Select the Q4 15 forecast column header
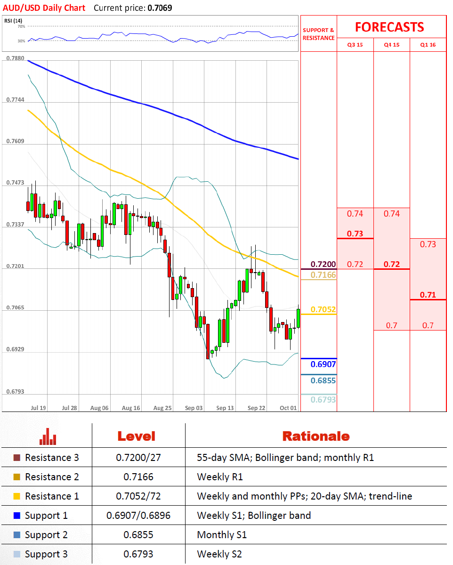 pos(391,45)
